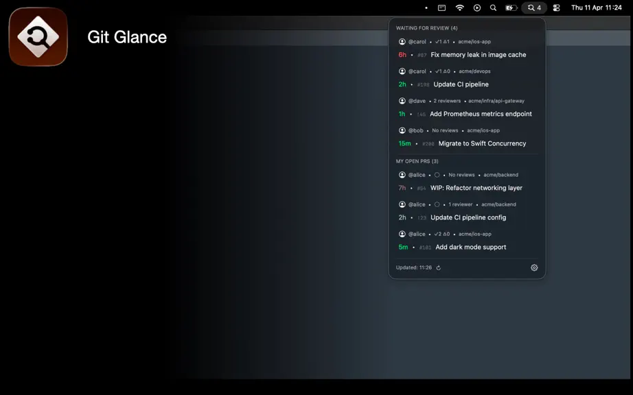Click the Updated: 11:26 timestamp
The height and width of the screenshot is (395, 633).
click(x=413, y=267)
